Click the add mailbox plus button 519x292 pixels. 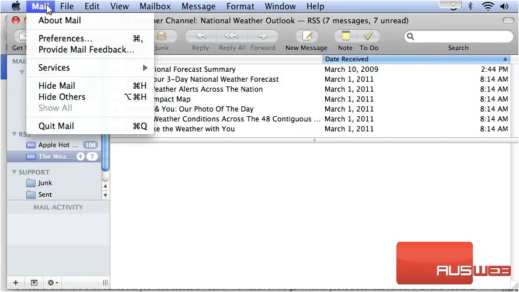click(16, 283)
